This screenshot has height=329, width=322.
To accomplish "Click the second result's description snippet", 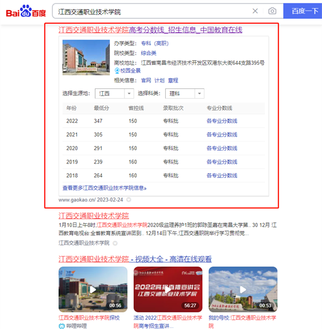I will (167, 229).
